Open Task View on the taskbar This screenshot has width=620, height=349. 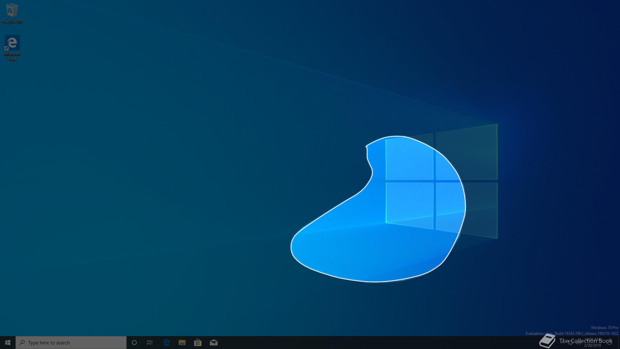(x=150, y=343)
